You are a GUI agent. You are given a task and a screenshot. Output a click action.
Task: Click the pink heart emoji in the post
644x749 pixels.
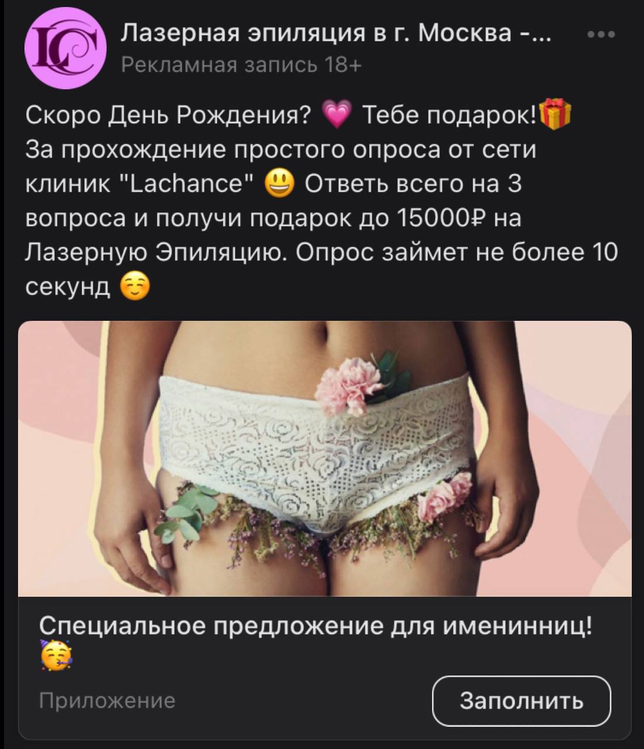[x=337, y=115]
